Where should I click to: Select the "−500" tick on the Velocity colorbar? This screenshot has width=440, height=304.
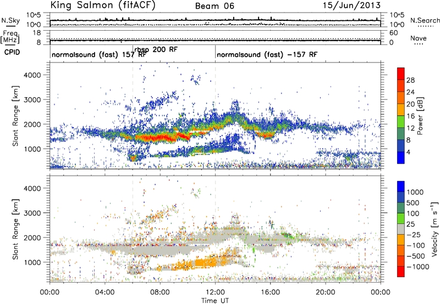click(416, 256)
